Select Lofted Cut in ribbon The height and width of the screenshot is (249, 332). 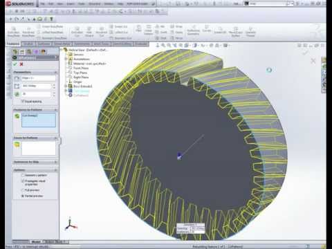pyautogui.click(x=118, y=33)
